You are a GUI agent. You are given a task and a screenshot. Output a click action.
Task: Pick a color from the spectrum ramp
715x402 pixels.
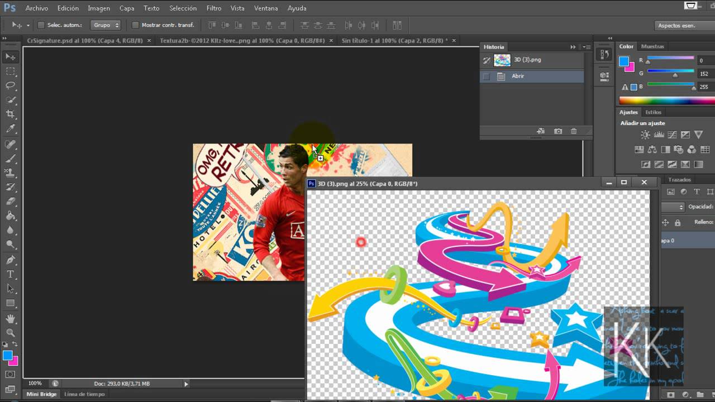click(666, 101)
